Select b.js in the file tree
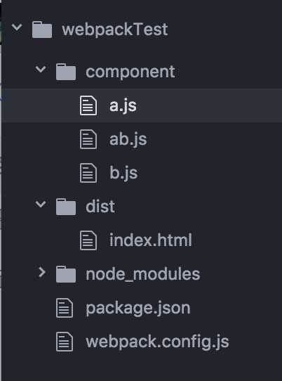The height and width of the screenshot is (381, 282). [123, 173]
